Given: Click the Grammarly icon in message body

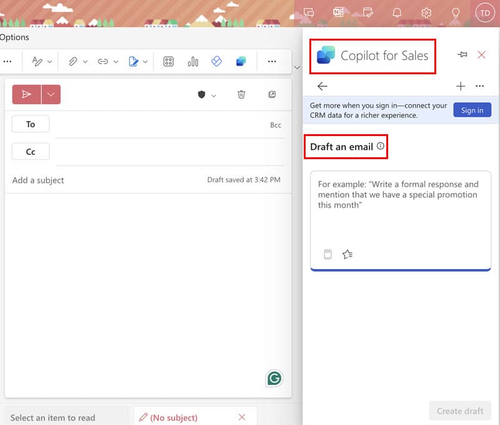Looking at the screenshot, I should pyautogui.click(x=274, y=378).
